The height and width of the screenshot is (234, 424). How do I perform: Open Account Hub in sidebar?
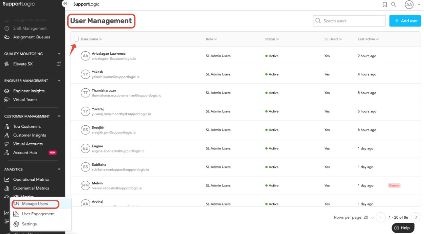[25, 152]
